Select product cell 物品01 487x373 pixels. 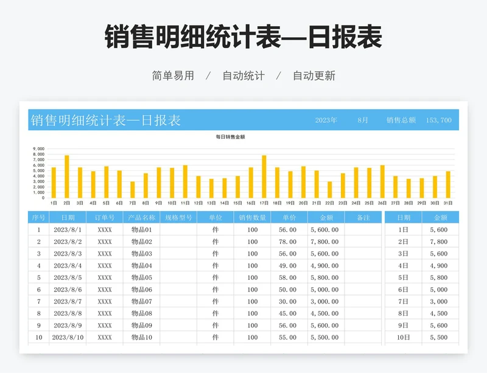pyautogui.click(x=142, y=230)
